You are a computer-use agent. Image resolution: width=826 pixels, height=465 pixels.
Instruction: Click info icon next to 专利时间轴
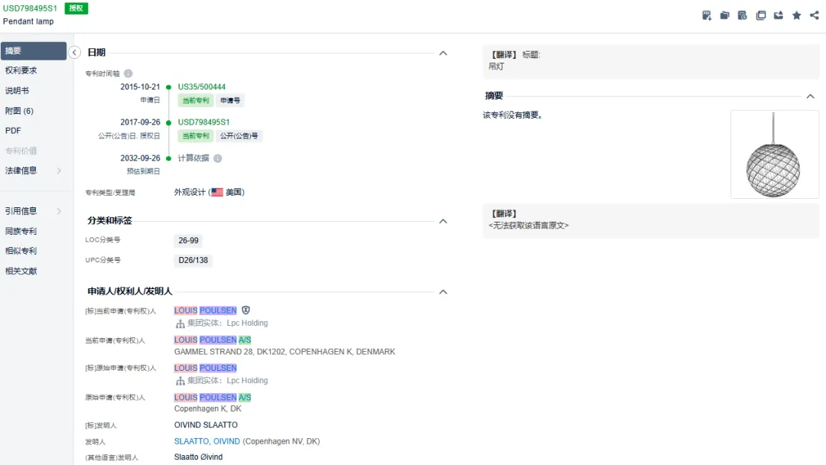click(x=128, y=73)
